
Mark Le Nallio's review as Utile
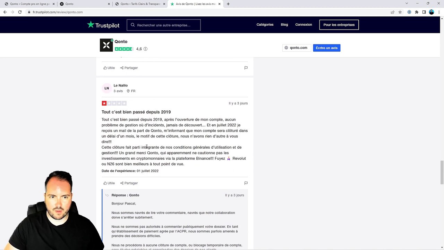109,183
